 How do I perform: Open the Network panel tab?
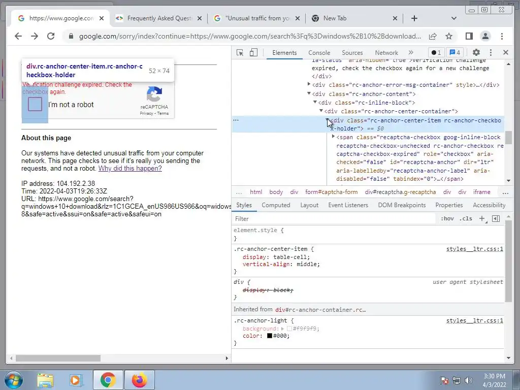[x=386, y=53]
